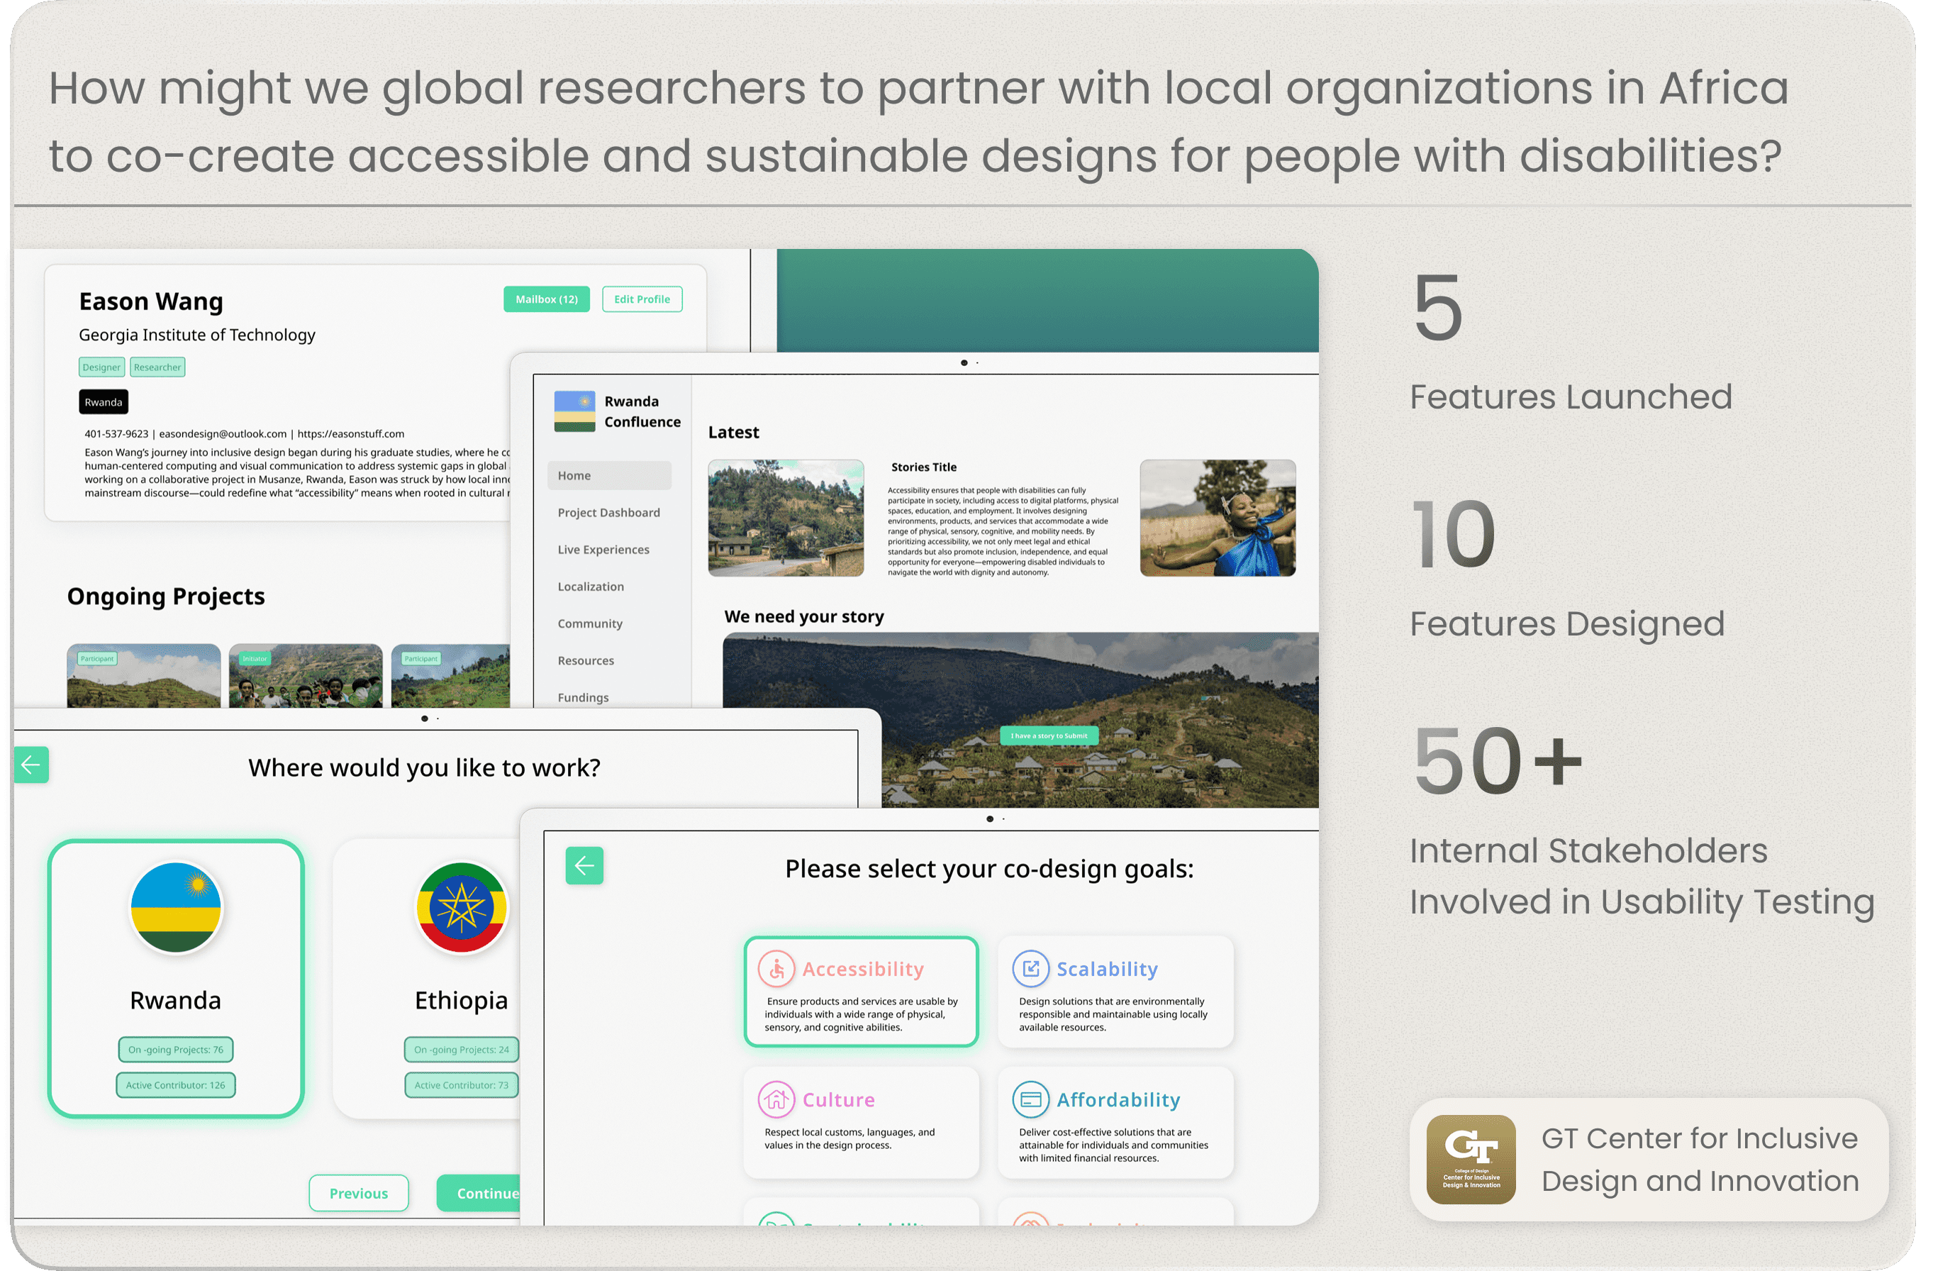Select the Ethiopia country card
The width and height of the screenshot is (1950, 1271).
pyautogui.click(x=427, y=979)
